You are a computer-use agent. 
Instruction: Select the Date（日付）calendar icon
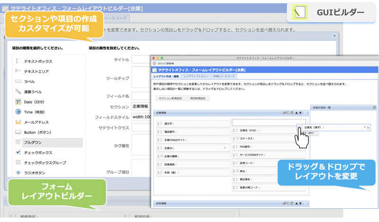coord(18,102)
